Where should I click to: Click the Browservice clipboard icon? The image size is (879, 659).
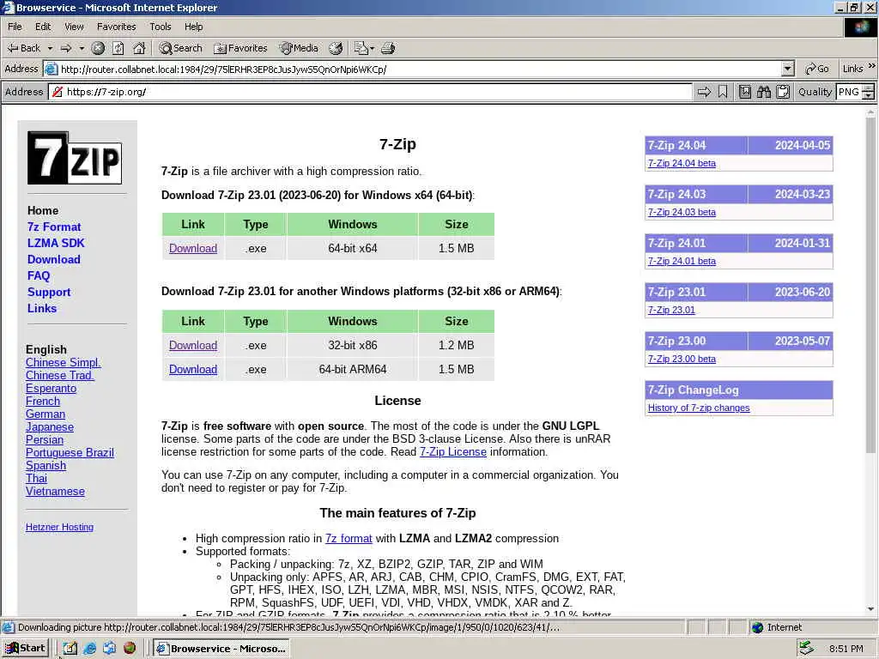783,92
